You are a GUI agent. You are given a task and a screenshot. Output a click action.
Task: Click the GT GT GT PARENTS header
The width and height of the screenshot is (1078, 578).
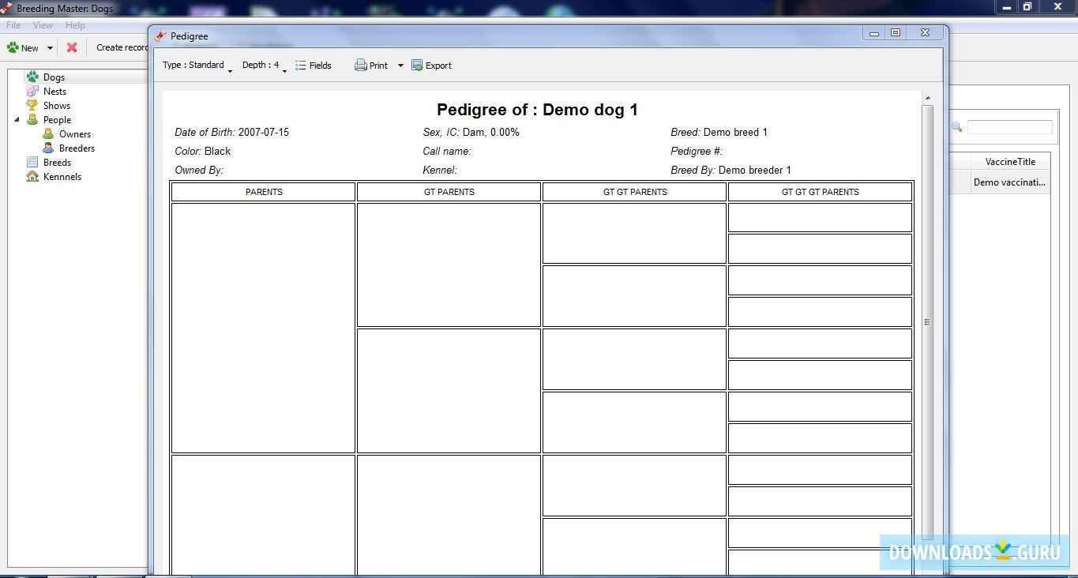pyautogui.click(x=820, y=192)
